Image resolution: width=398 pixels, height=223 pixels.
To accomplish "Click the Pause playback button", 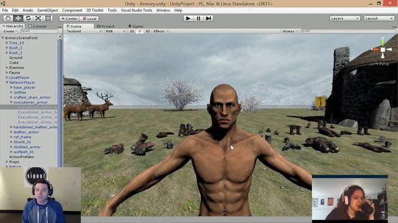I will click(x=198, y=19).
